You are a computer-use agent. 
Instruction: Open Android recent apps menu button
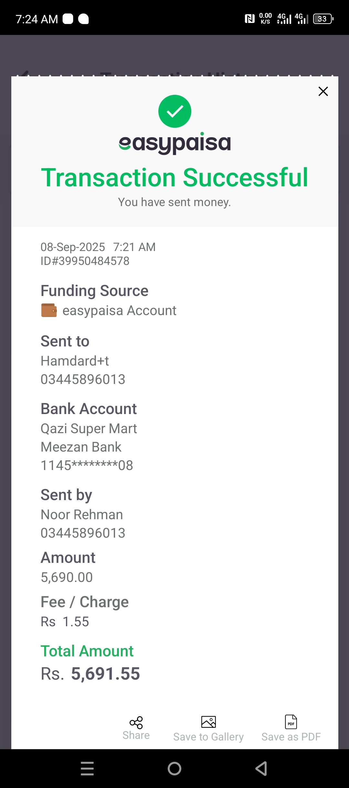[87, 769]
